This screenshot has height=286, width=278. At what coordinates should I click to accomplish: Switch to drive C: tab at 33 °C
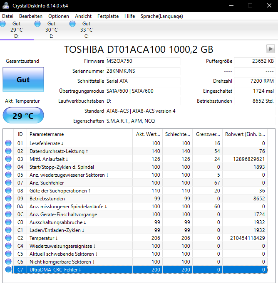point(87,30)
